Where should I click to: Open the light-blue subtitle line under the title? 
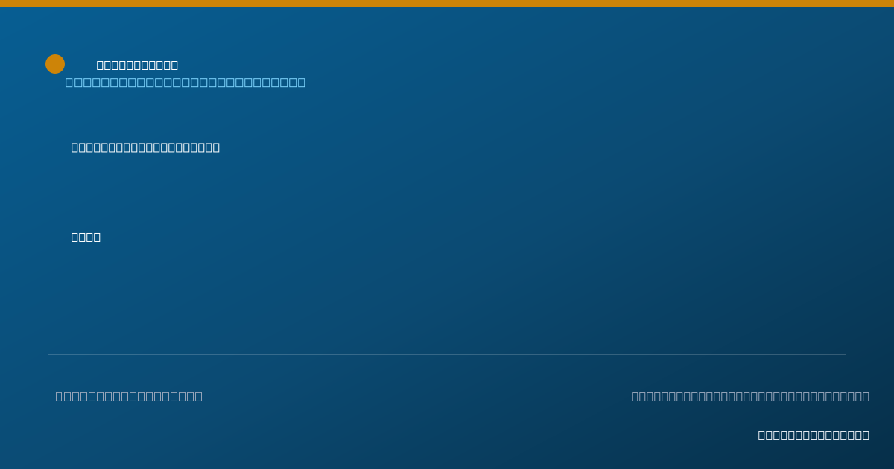click(x=186, y=82)
